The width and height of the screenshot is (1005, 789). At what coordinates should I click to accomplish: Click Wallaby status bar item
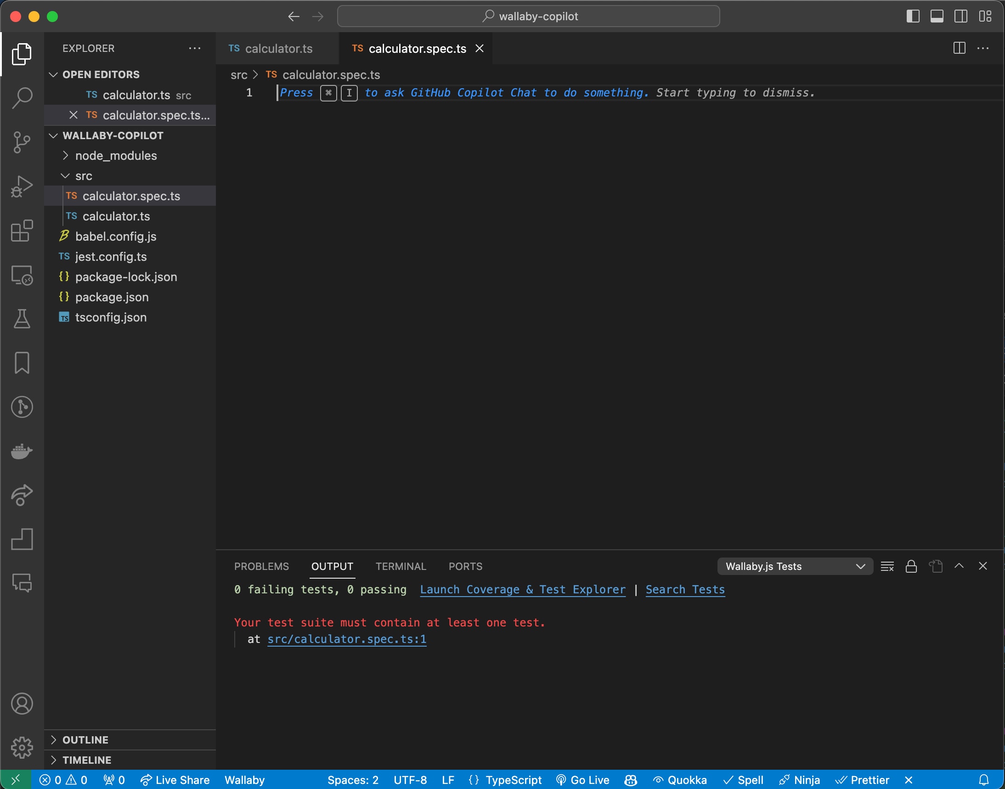(x=244, y=780)
